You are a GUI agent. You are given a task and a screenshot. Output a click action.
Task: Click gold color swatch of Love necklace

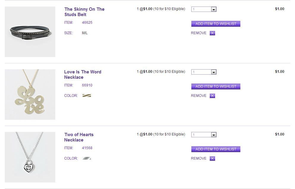(86, 96)
